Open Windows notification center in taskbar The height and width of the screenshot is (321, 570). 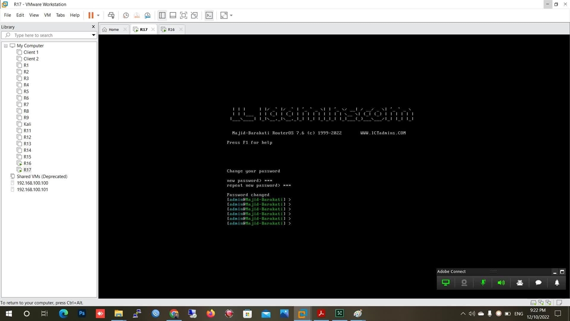click(557, 313)
